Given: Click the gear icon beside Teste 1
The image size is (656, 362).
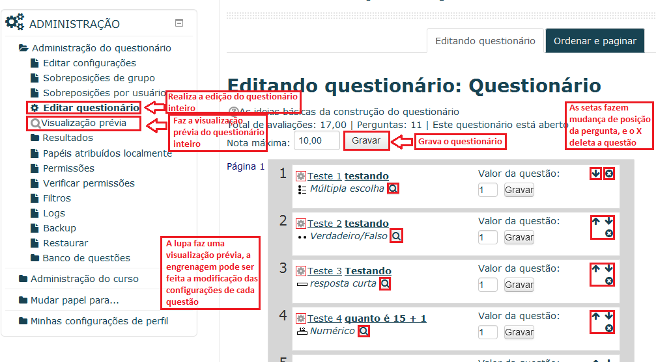Looking at the screenshot, I should [300, 176].
